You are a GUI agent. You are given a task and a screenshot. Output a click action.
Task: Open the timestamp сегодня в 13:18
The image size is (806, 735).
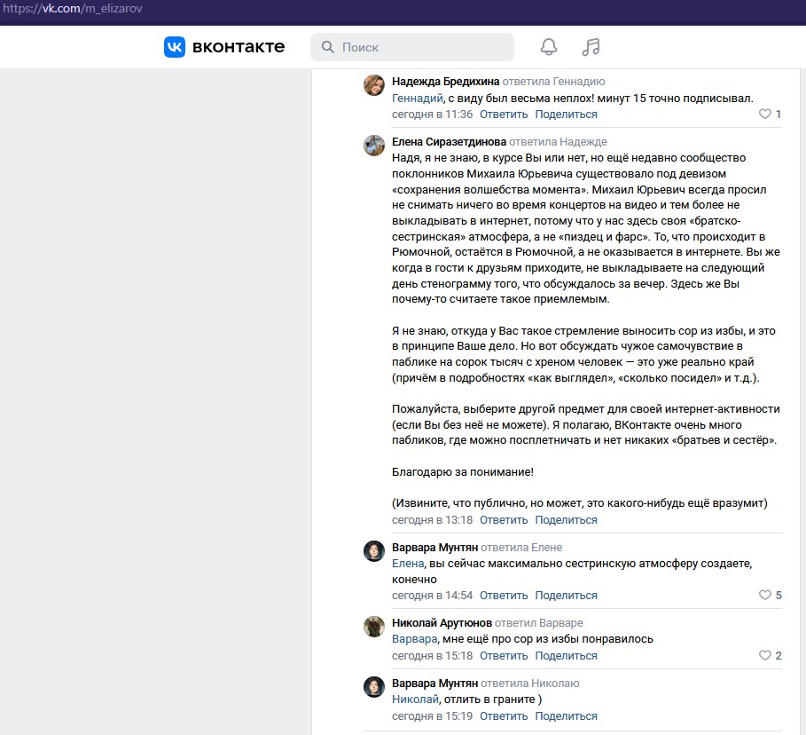(x=432, y=520)
